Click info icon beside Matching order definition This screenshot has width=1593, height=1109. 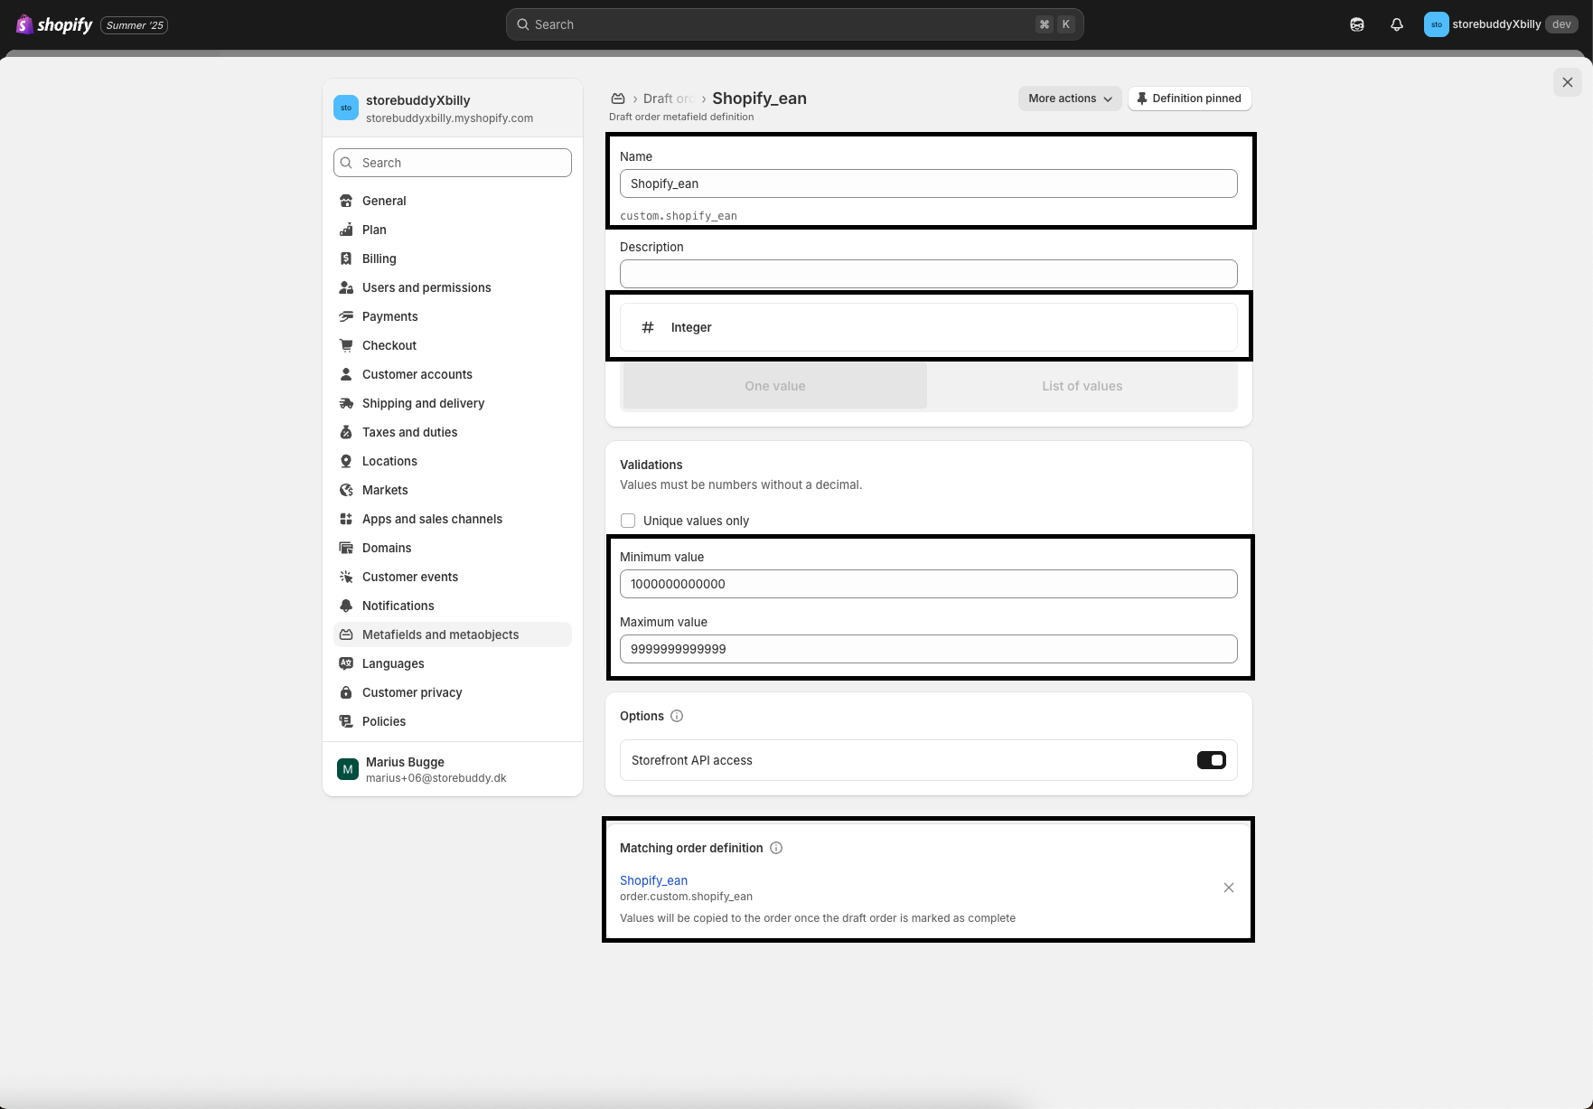(x=776, y=848)
